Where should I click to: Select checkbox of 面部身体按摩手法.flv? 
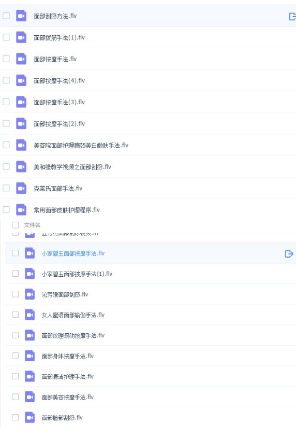pos(16,356)
